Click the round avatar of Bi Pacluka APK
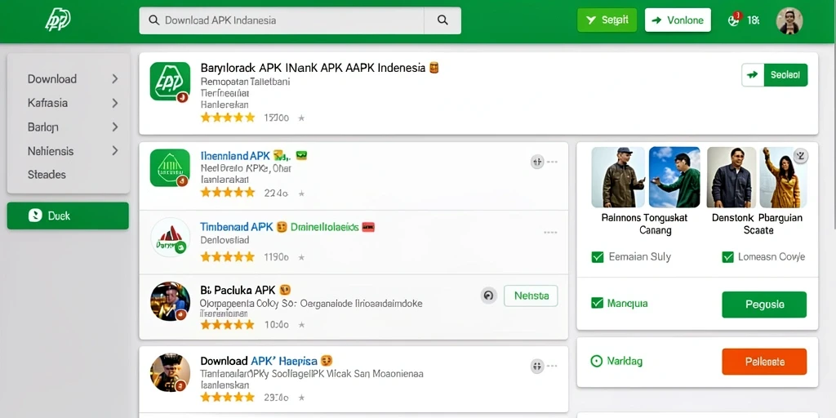836x418 pixels. [170, 301]
